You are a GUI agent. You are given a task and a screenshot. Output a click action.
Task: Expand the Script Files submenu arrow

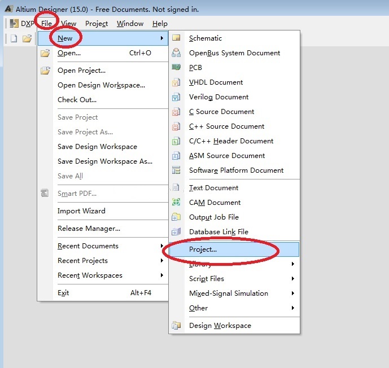293,278
